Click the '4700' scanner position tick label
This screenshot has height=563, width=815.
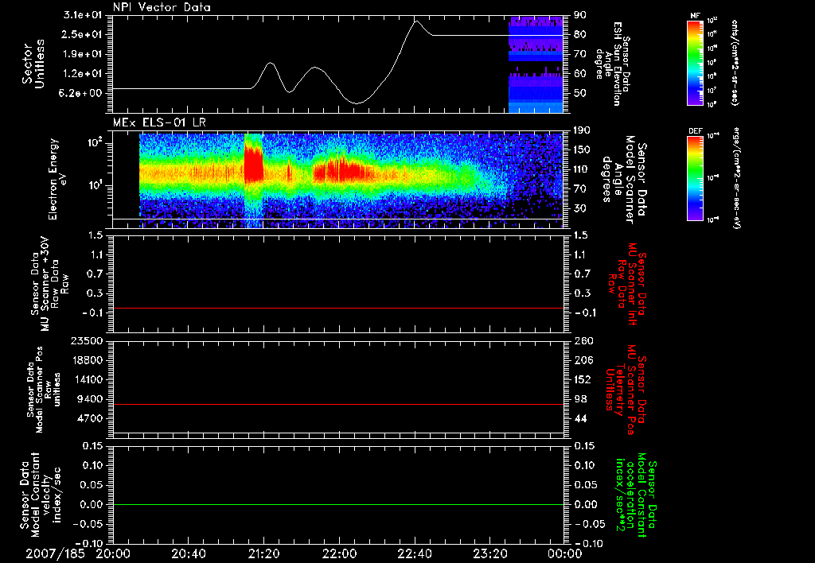[89, 418]
